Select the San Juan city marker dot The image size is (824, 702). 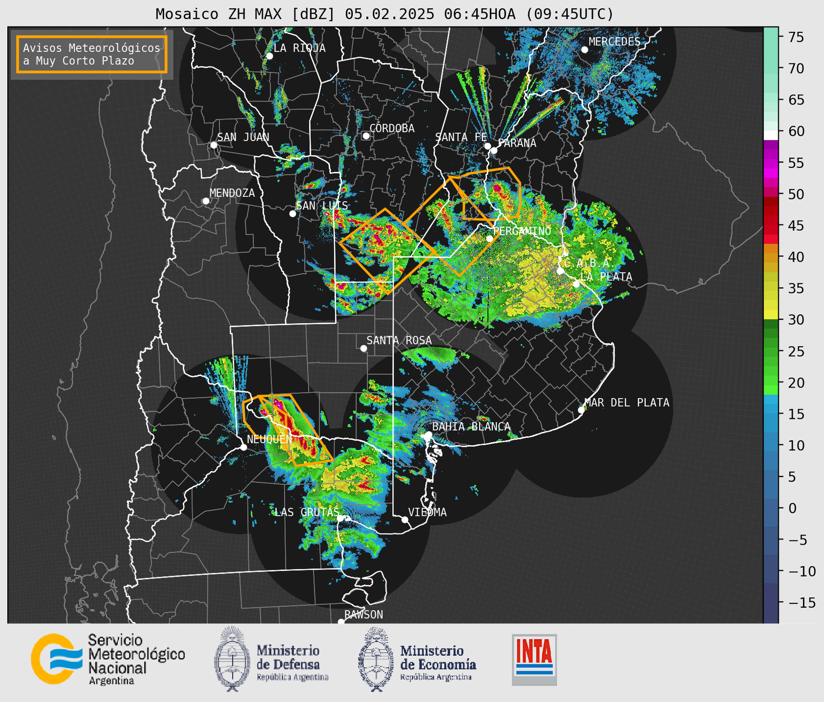[213, 145]
